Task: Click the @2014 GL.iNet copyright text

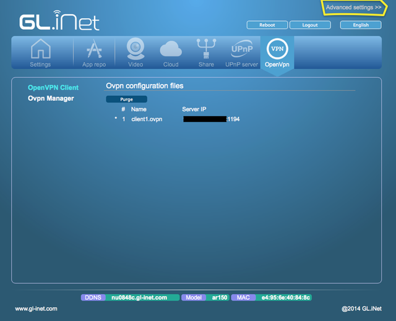Action: coord(361,309)
